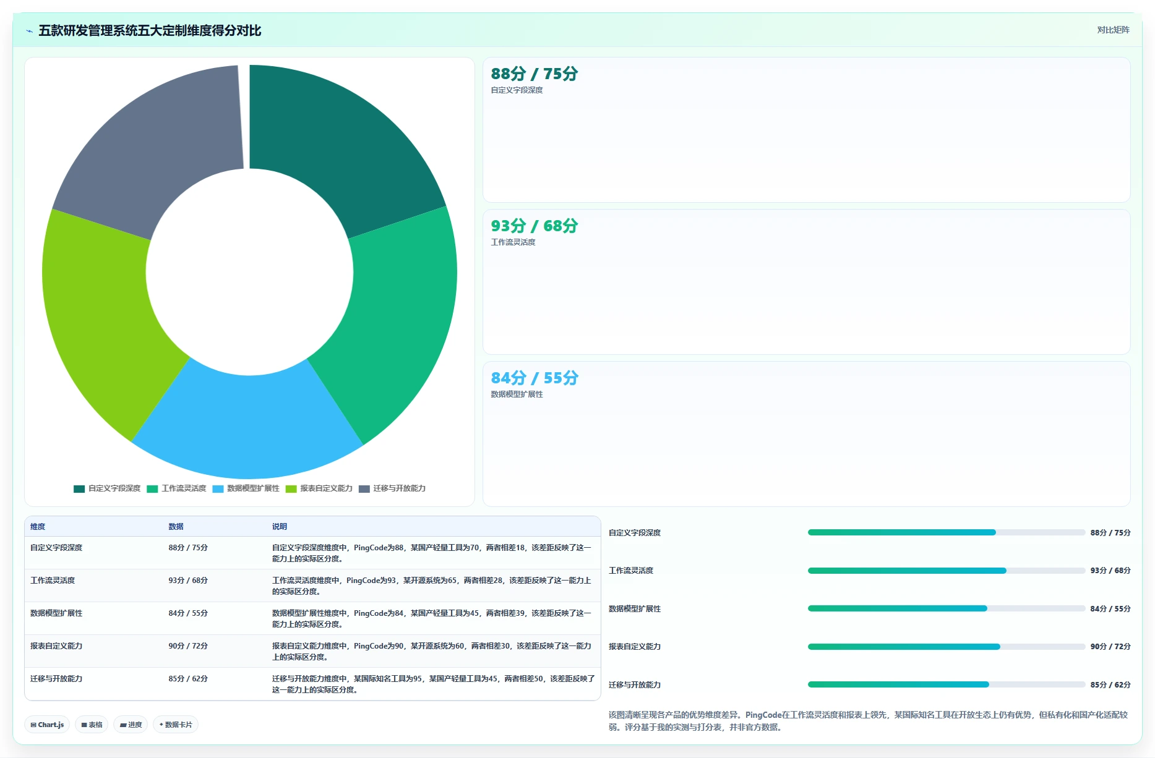The height and width of the screenshot is (758, 1155).
Task: Click 90分 / 72分 value beside progress bar
Action: (x=1110, y=647)
